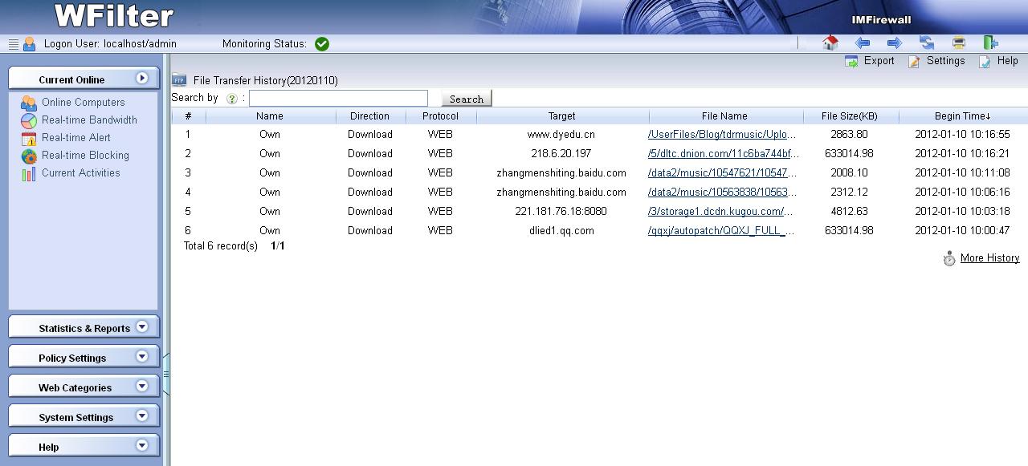Click the refresh icon in top toolbar
This screenshot has height=466, width=1028.
click(x=927, y=43)
